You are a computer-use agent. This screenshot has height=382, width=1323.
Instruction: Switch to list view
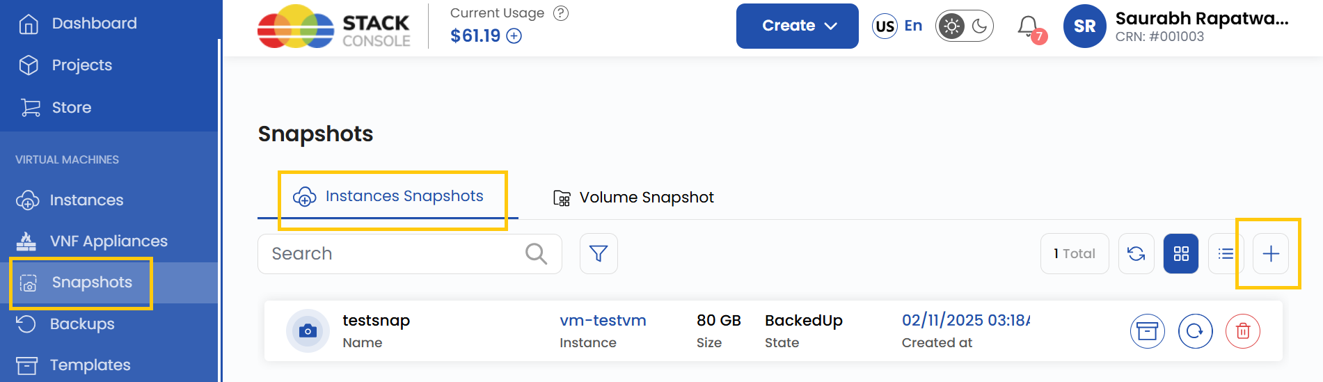point(1226,253)
